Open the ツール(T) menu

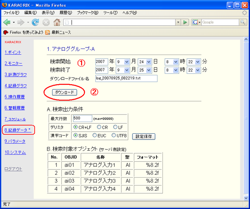pos(110,13)
